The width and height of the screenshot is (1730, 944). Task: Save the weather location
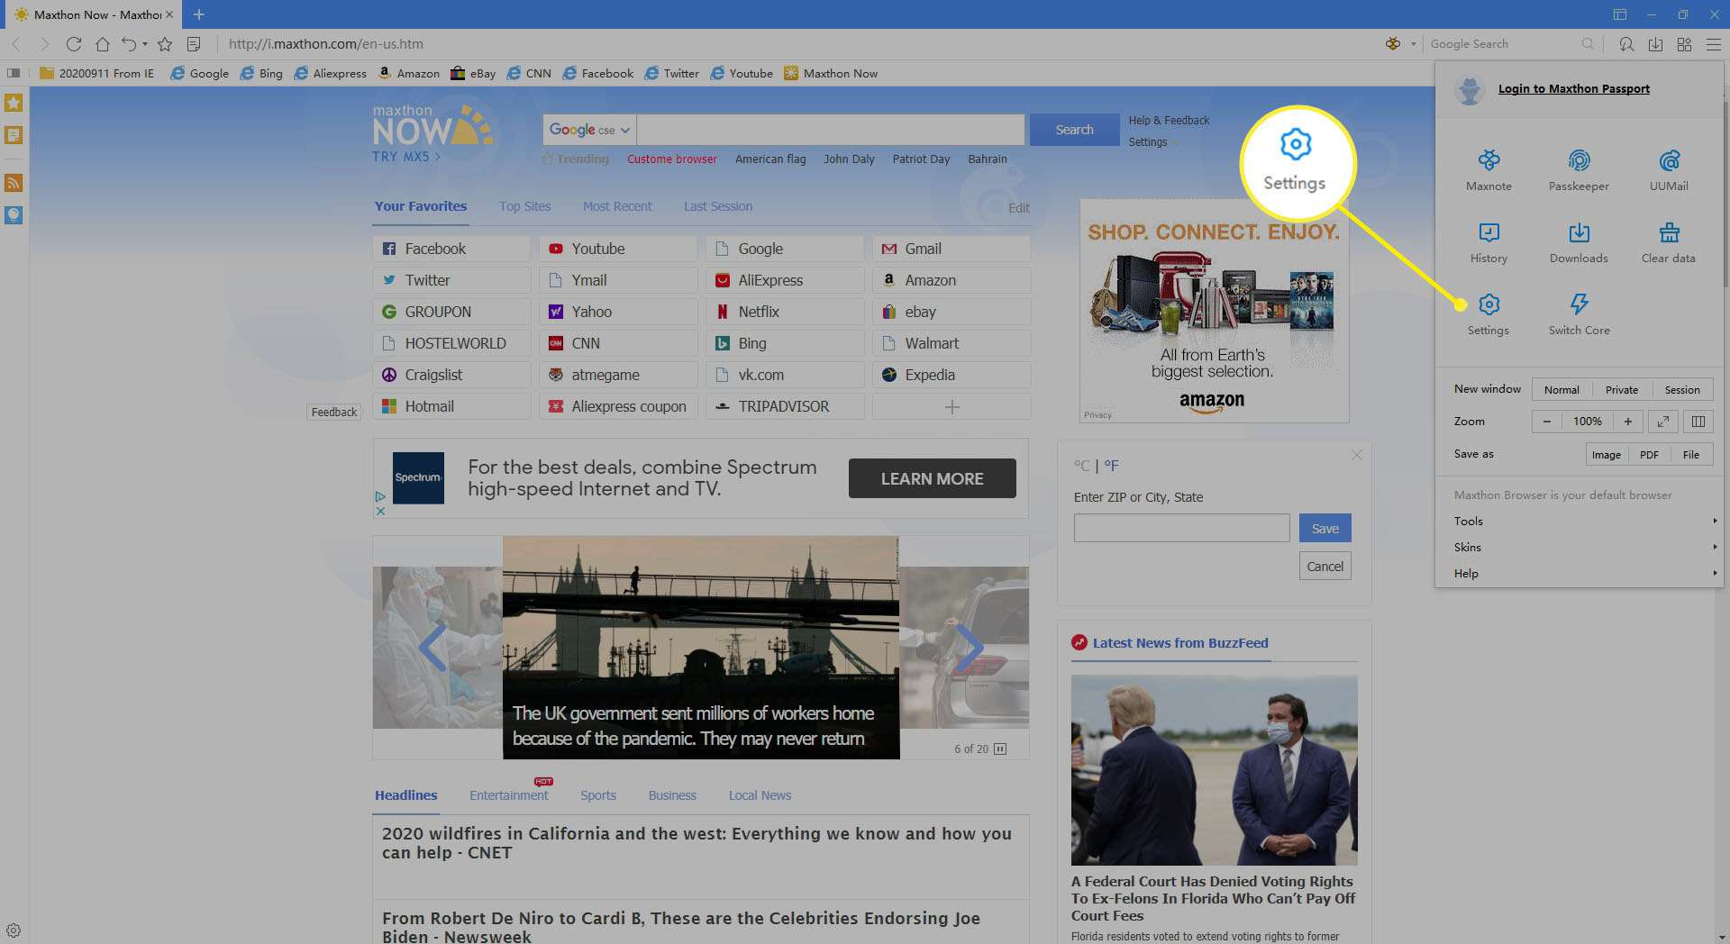click(1325, 528)
